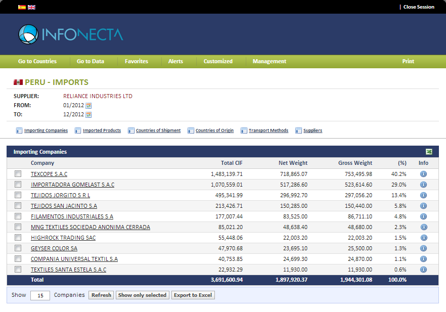The width and height of the screenshot is (446, 312).
Task: Open info icon for TEJIDOS JORGITO S R L
Action: (424, 195)
